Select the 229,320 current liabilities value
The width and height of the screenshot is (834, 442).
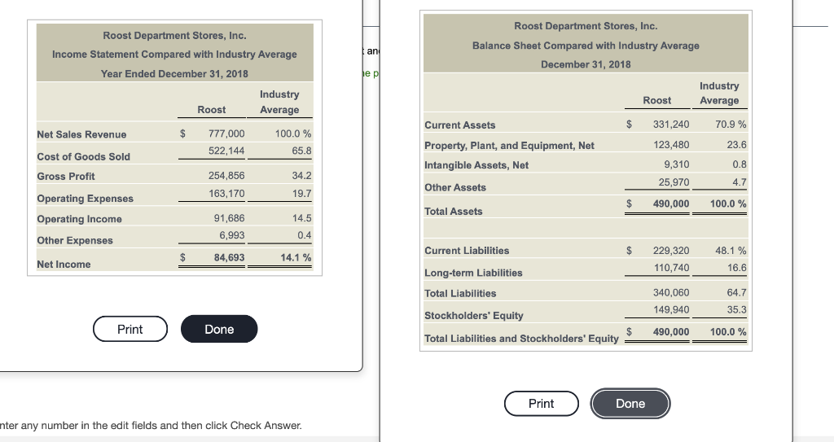[671, 250]
